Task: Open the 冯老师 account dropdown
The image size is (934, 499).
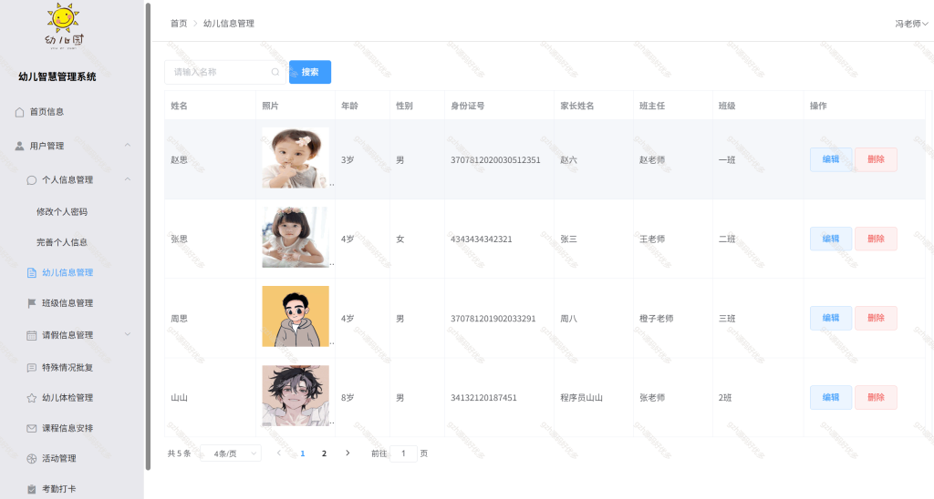Action: click(911, 24)
